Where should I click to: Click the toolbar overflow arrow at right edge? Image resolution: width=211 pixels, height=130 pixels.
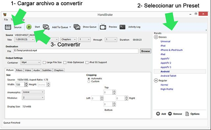point(206,30)
